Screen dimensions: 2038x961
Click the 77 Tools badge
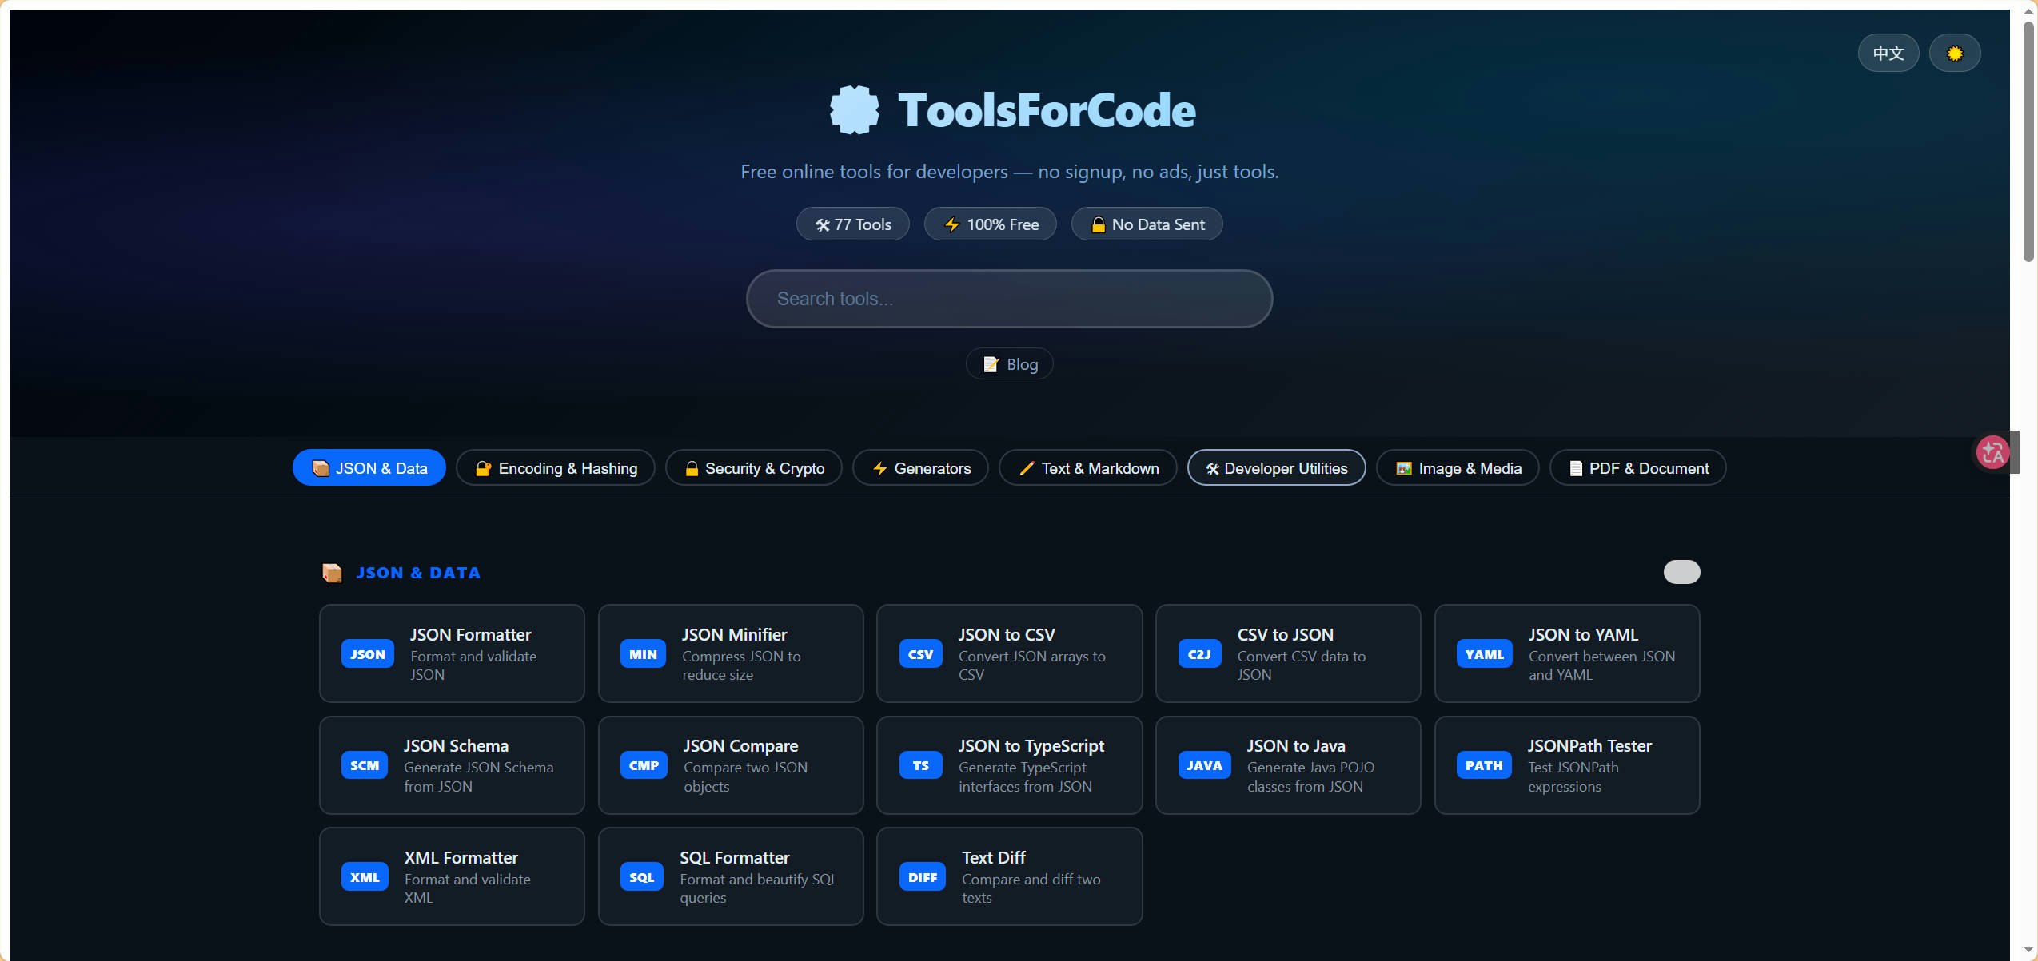click(851, 224)
